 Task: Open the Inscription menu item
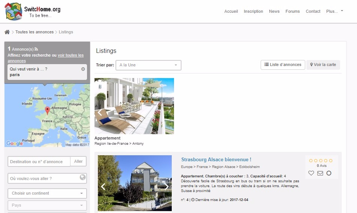pyautogui.click(x=253, y=11)
